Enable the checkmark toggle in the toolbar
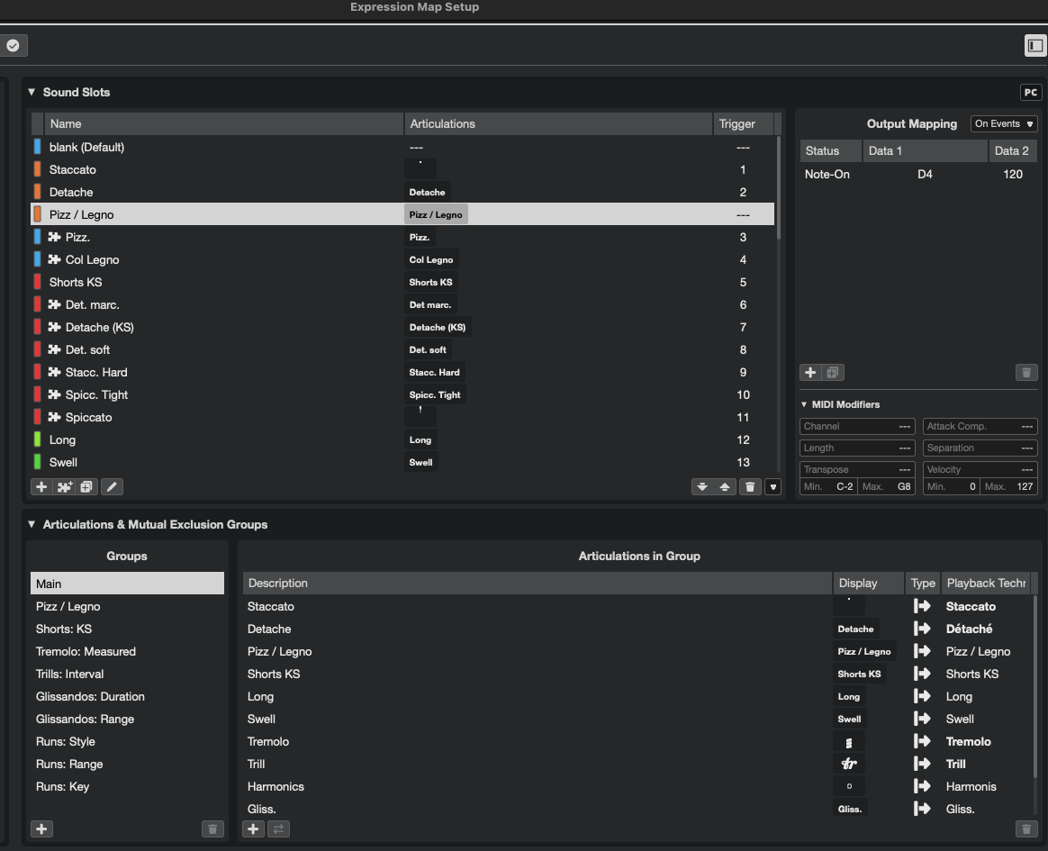The width and height of the screenshot is (1048, 851). (x=14, y=44)
